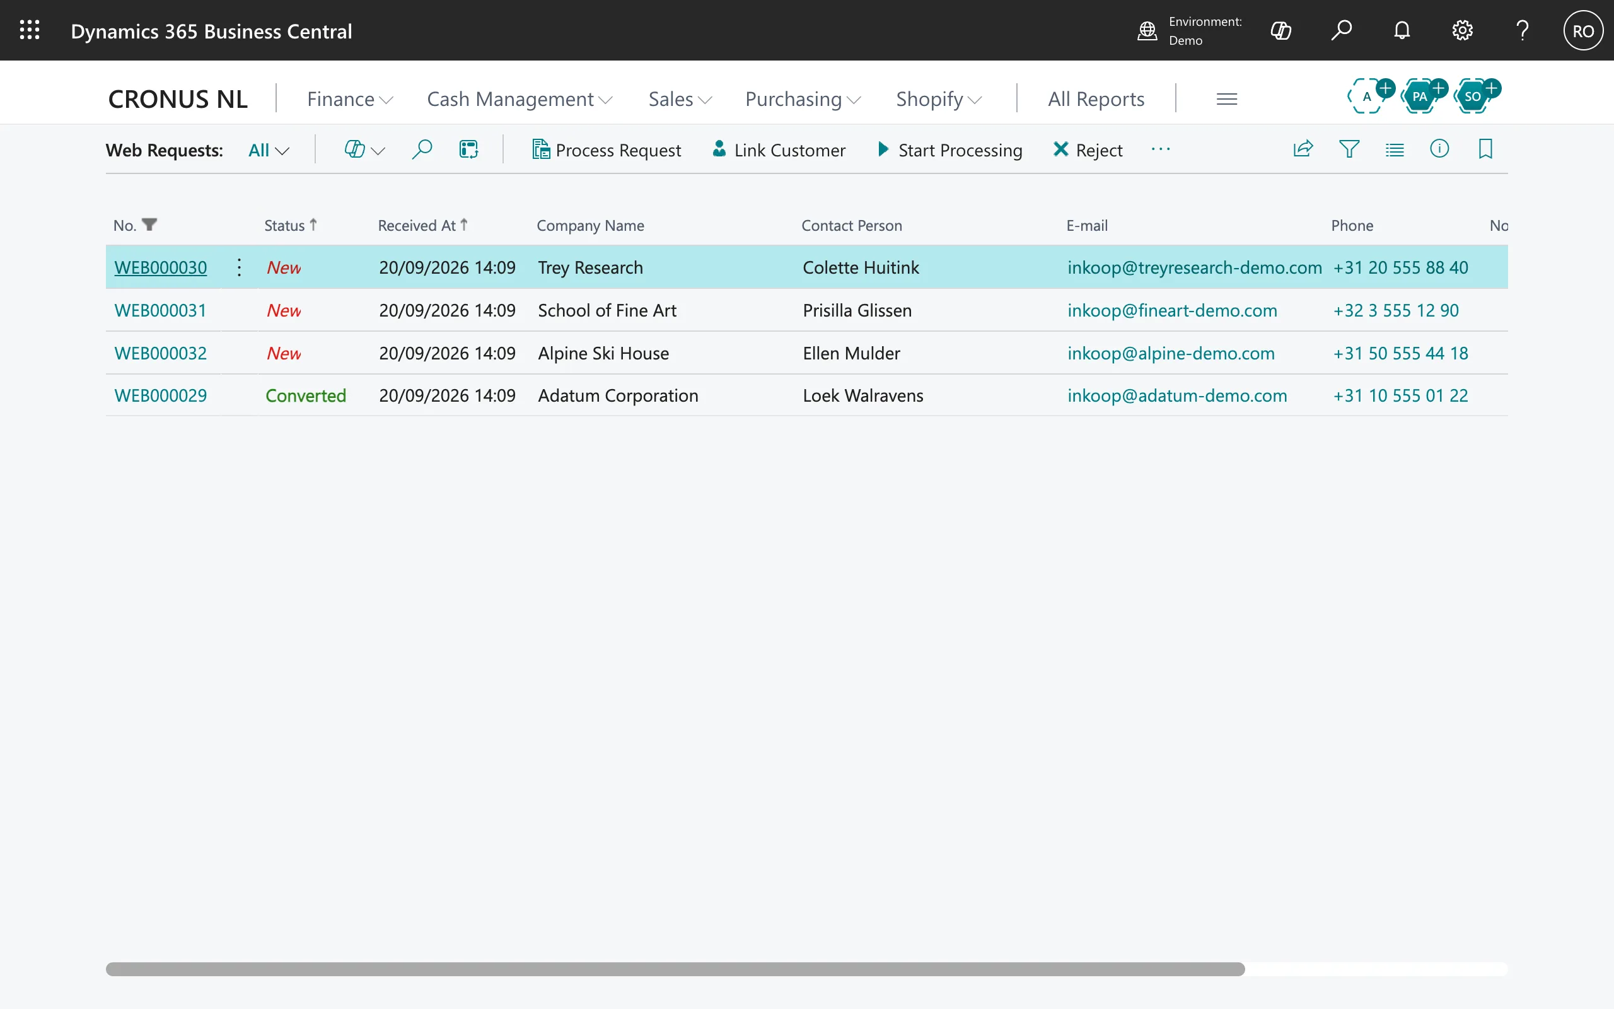Image resolution: width=1614 pixels, height=1009 pixels.
Task: Click the PA agent hexagon icon
Action: click(x=1420, y=96)
